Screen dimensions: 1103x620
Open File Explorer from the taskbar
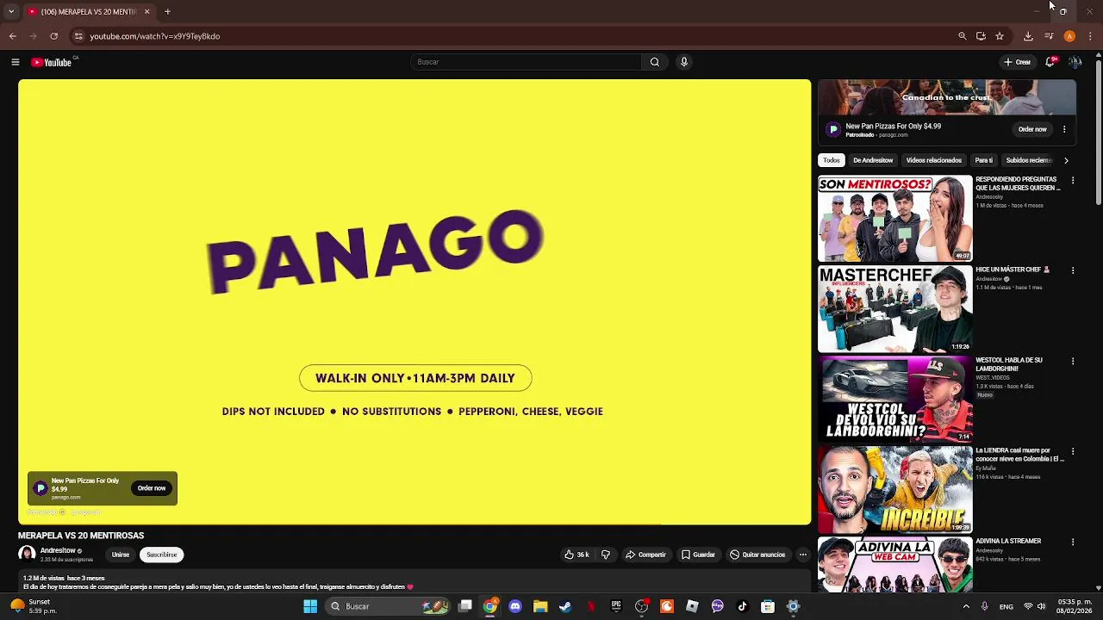pyautogui.click(x=540, y=606)
